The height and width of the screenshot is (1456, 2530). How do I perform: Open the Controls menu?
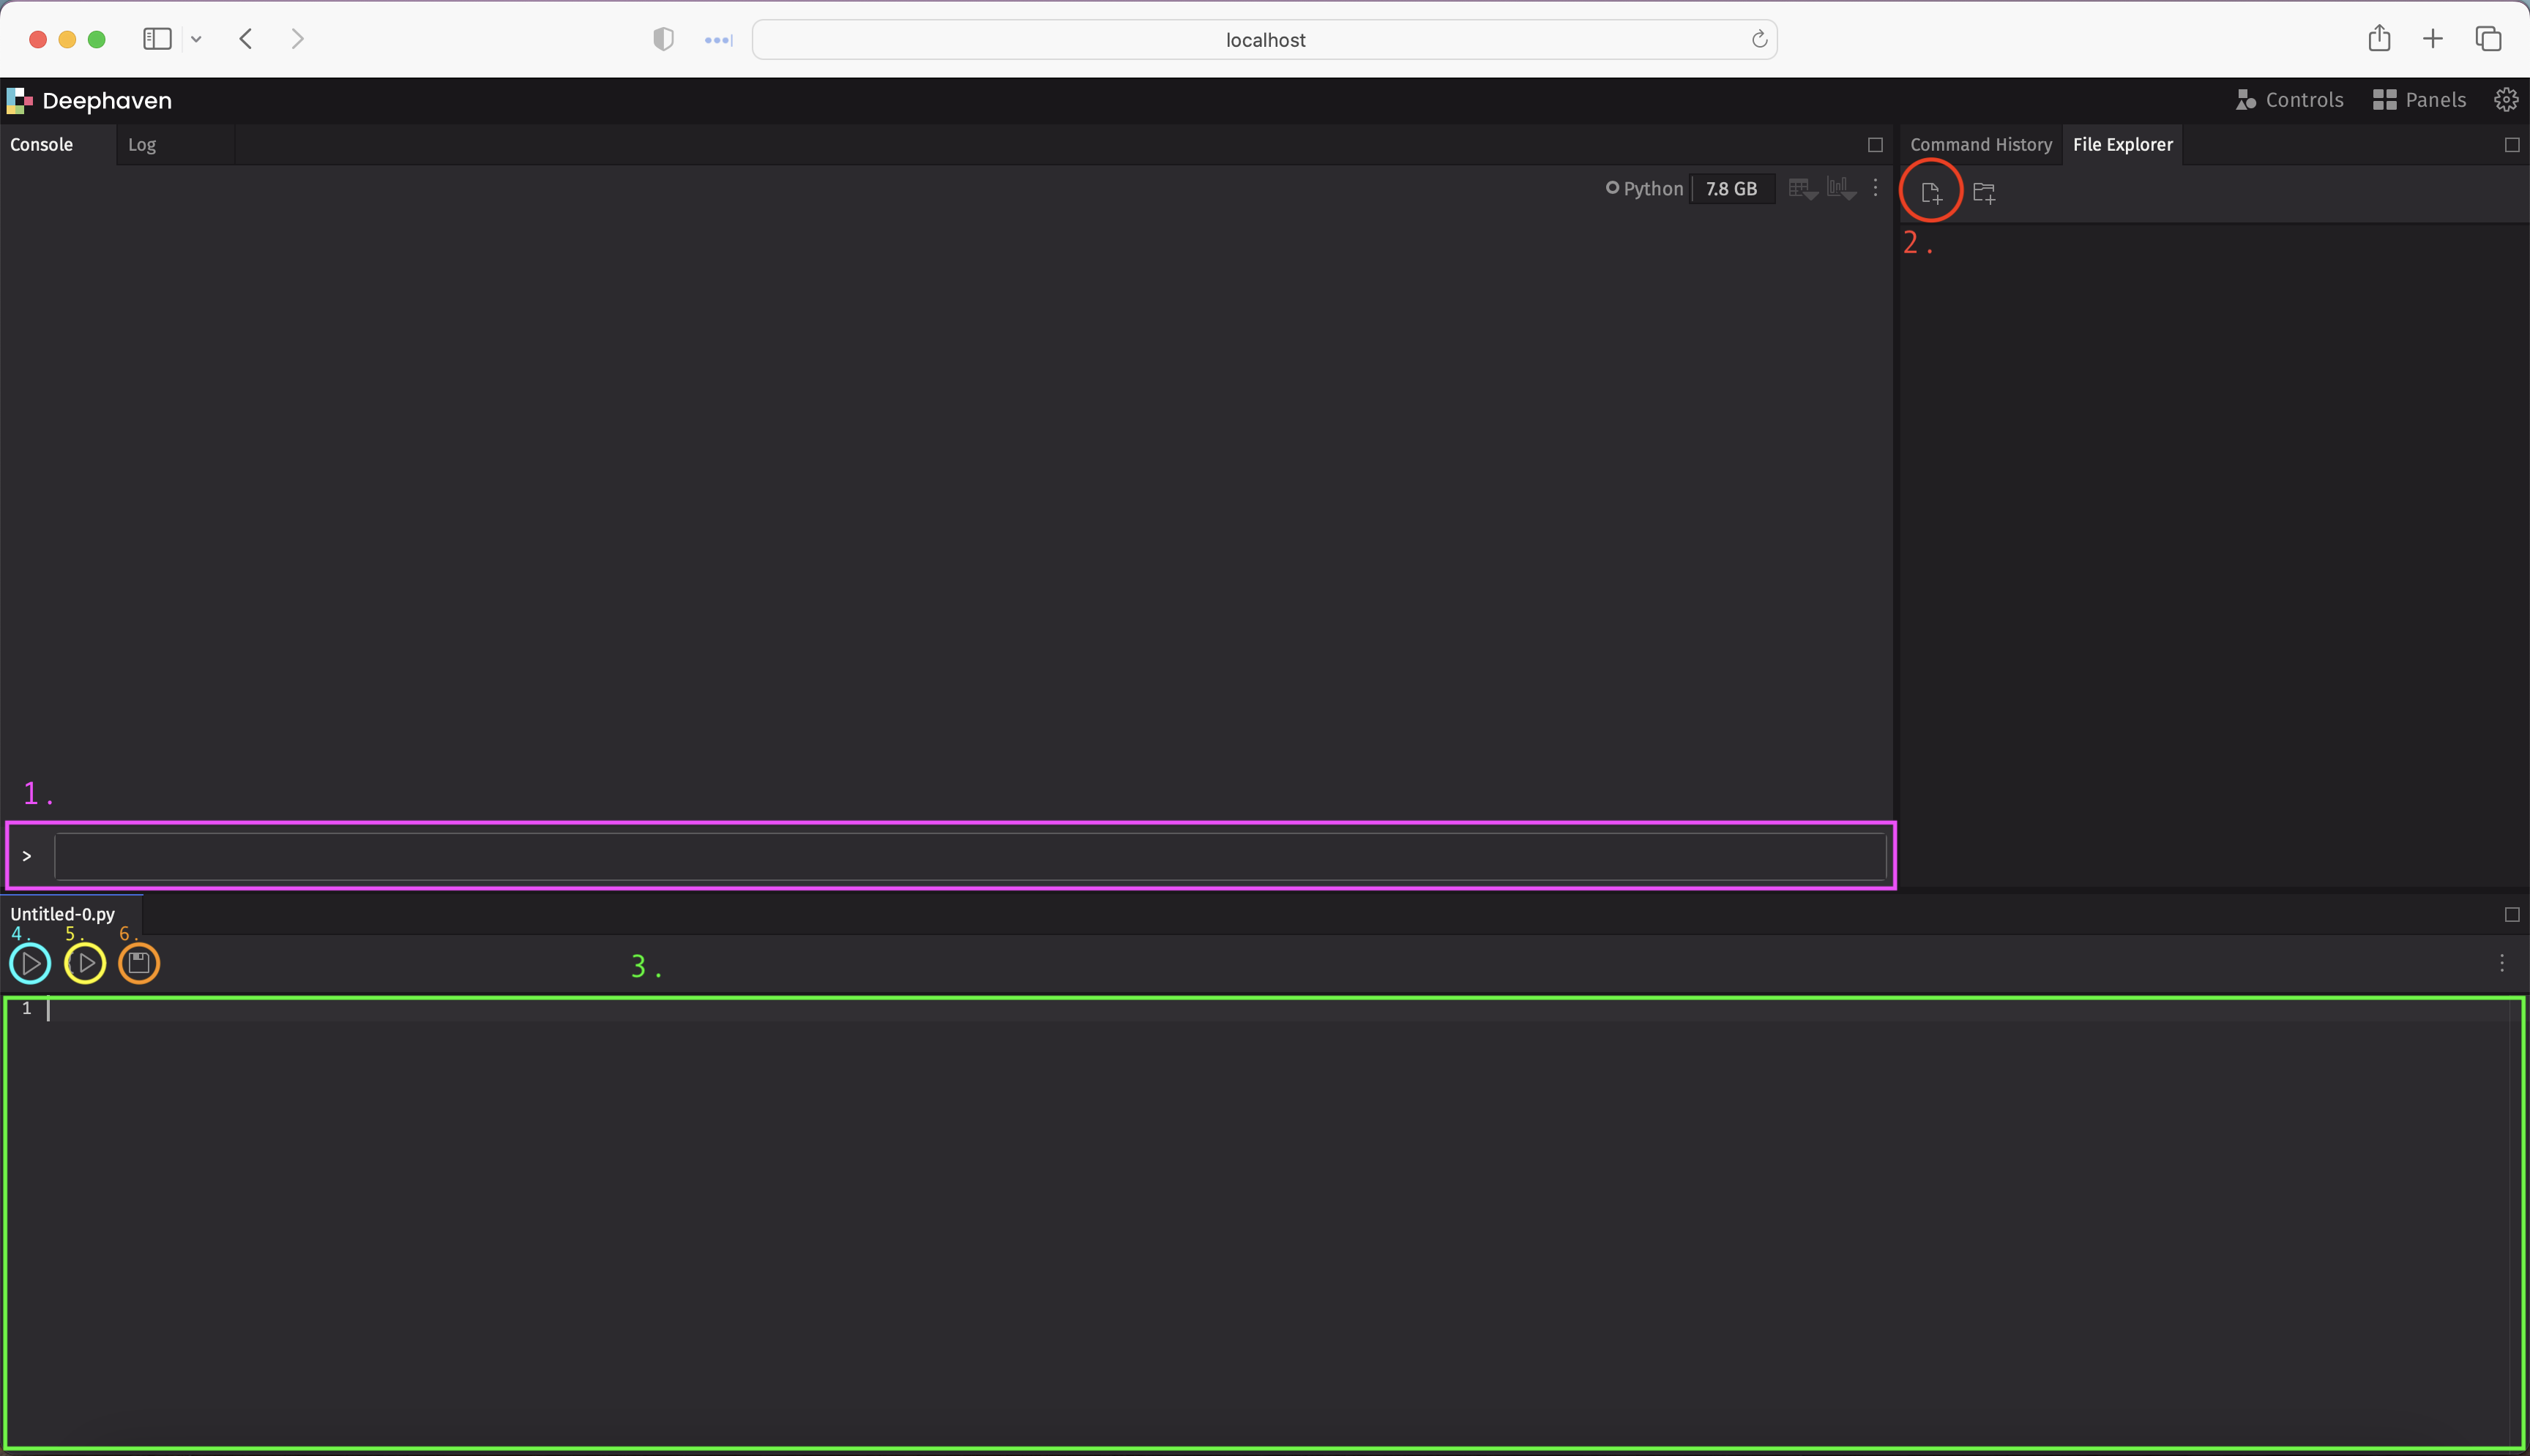2289,99
